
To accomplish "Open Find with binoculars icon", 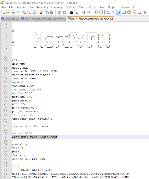I will (x=71, y=12).
